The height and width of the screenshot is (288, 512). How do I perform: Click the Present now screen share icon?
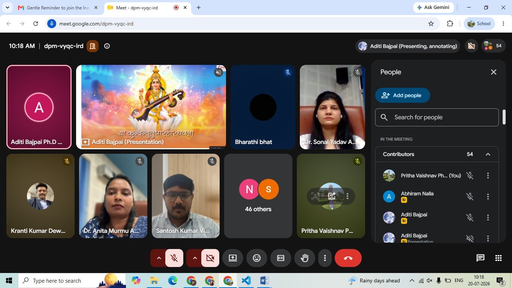pos(233,258)
